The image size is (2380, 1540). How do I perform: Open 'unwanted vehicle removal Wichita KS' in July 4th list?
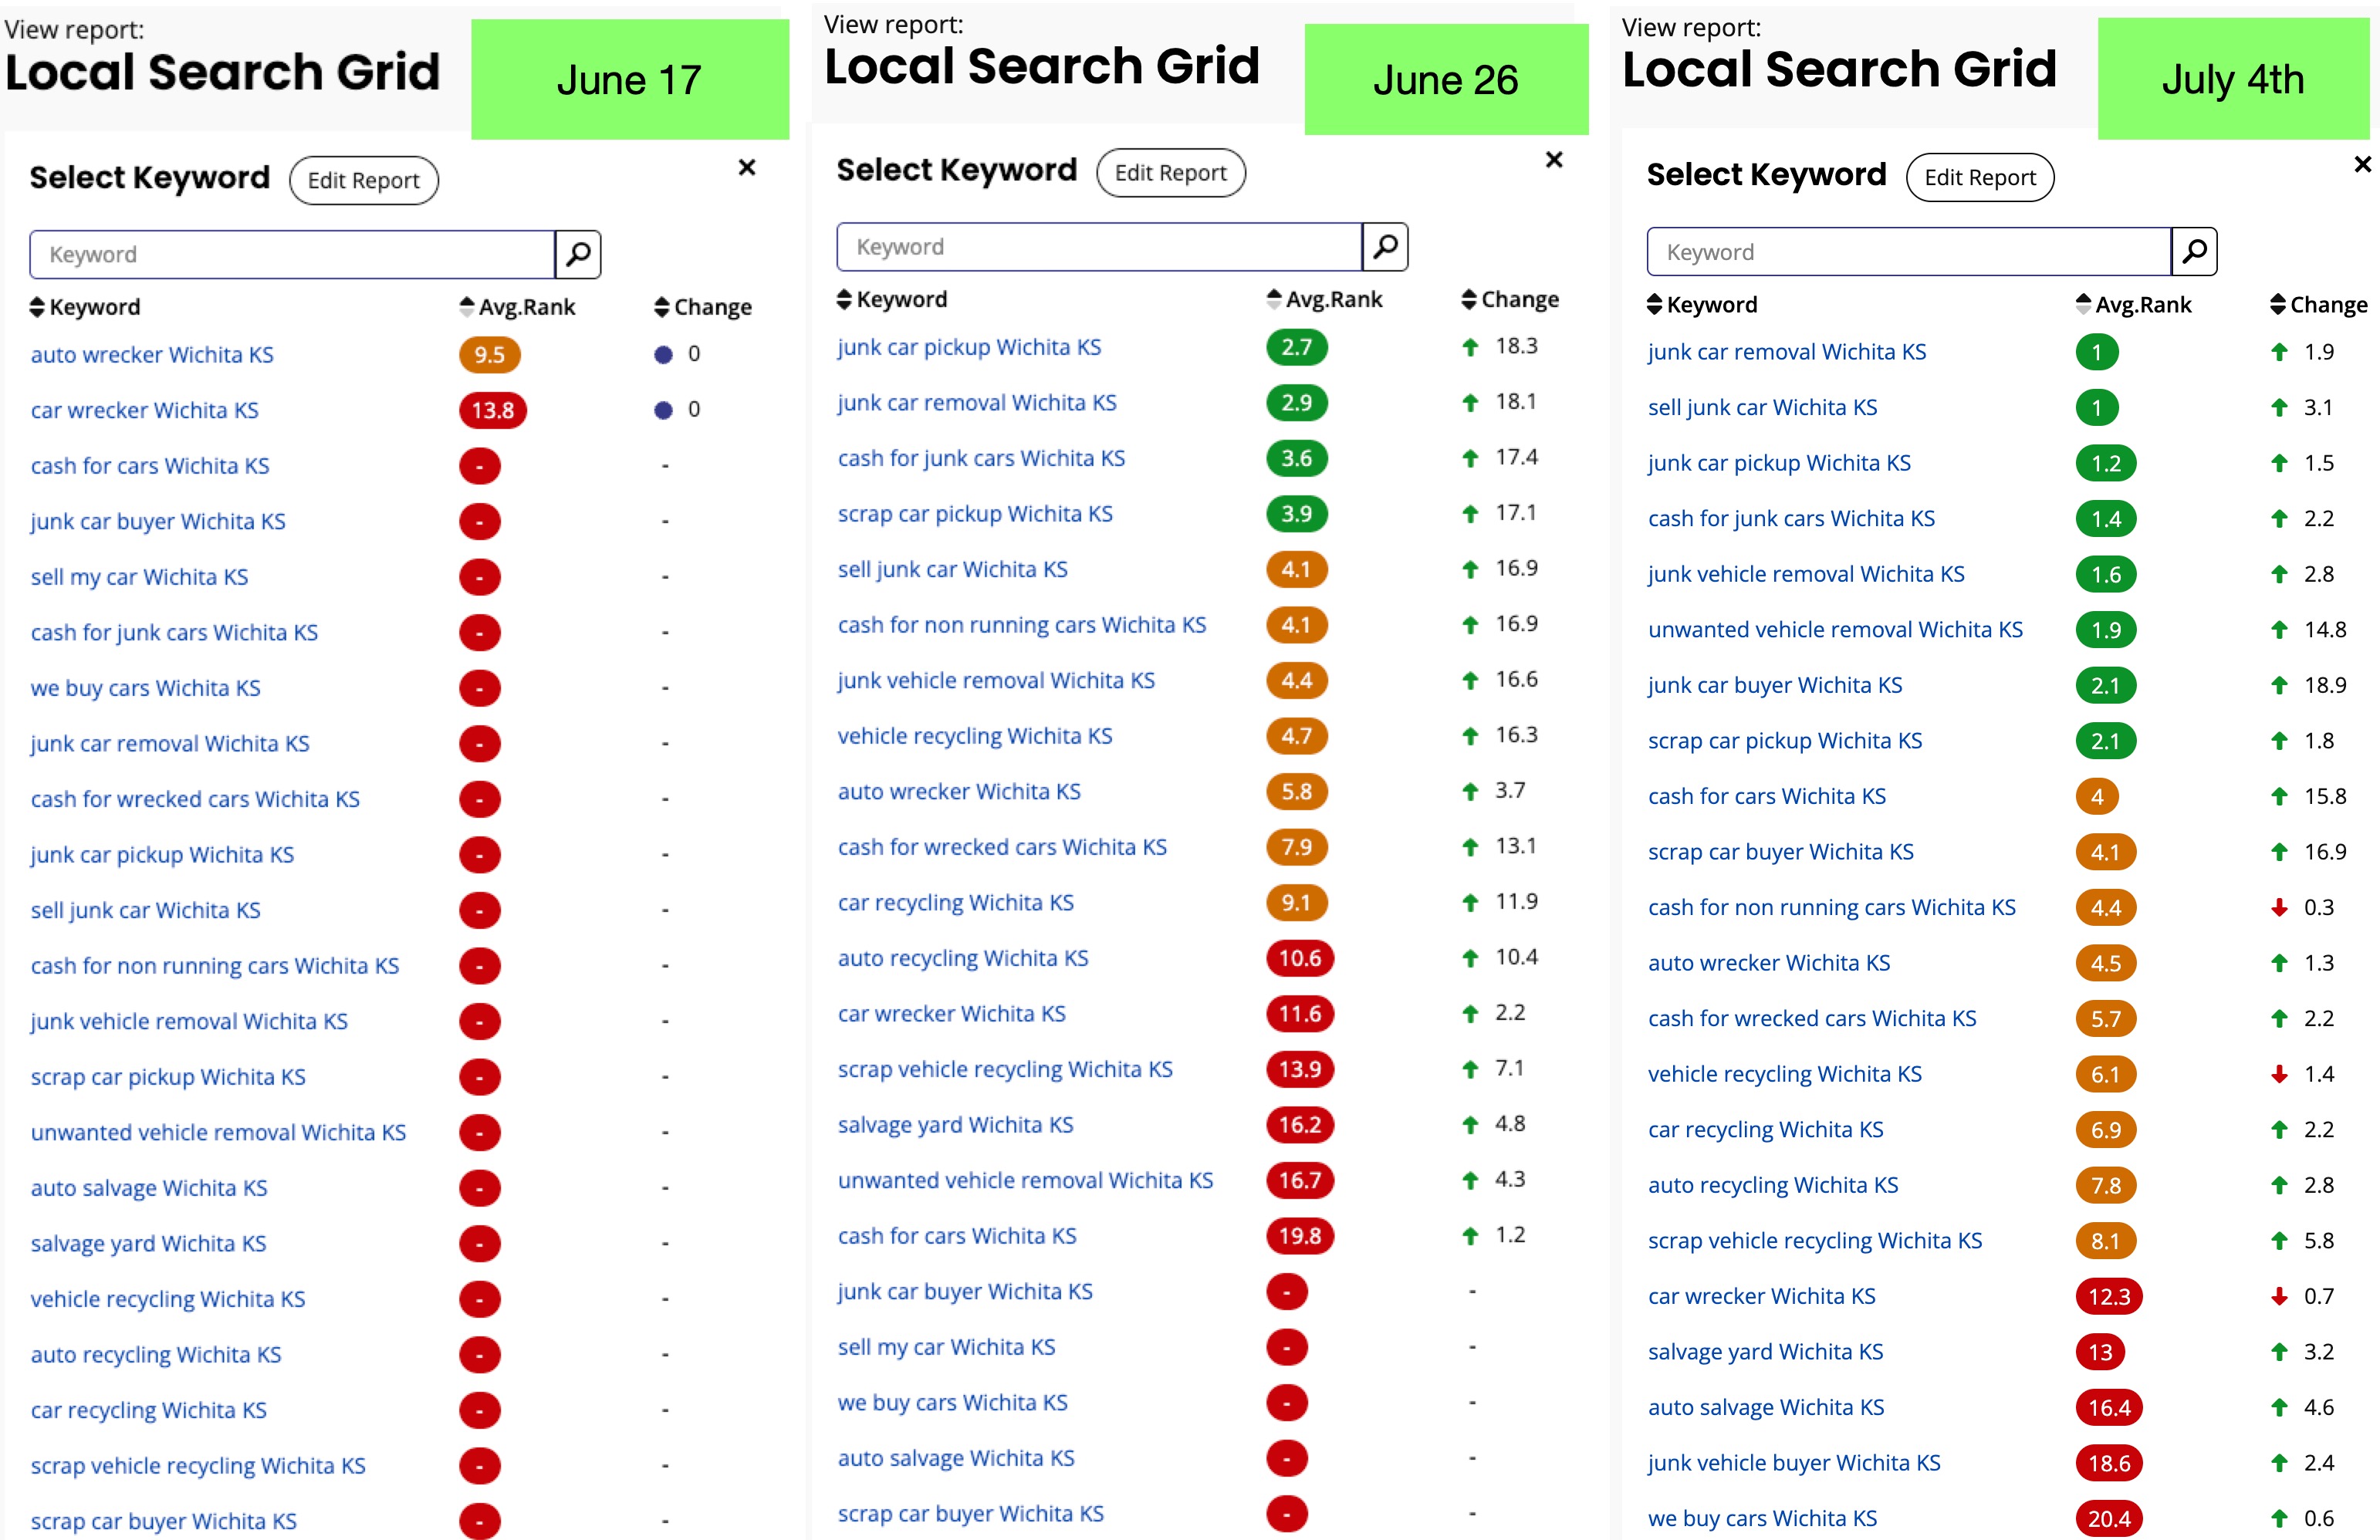[1835, 630]
